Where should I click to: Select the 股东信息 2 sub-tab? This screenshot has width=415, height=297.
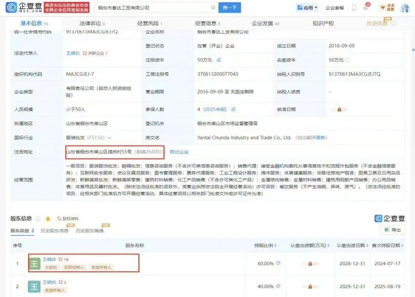(x=22, y=231)
